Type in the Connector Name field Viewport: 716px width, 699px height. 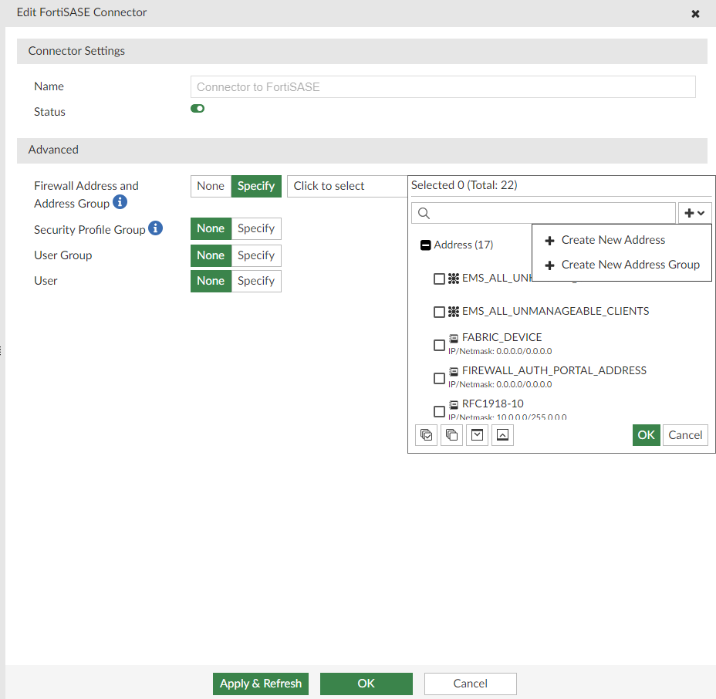(442, 86)
